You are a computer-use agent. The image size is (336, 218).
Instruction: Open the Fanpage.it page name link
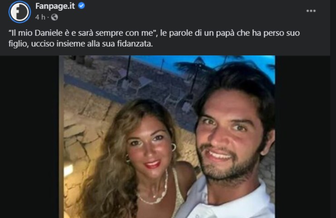tap(55, 6)
